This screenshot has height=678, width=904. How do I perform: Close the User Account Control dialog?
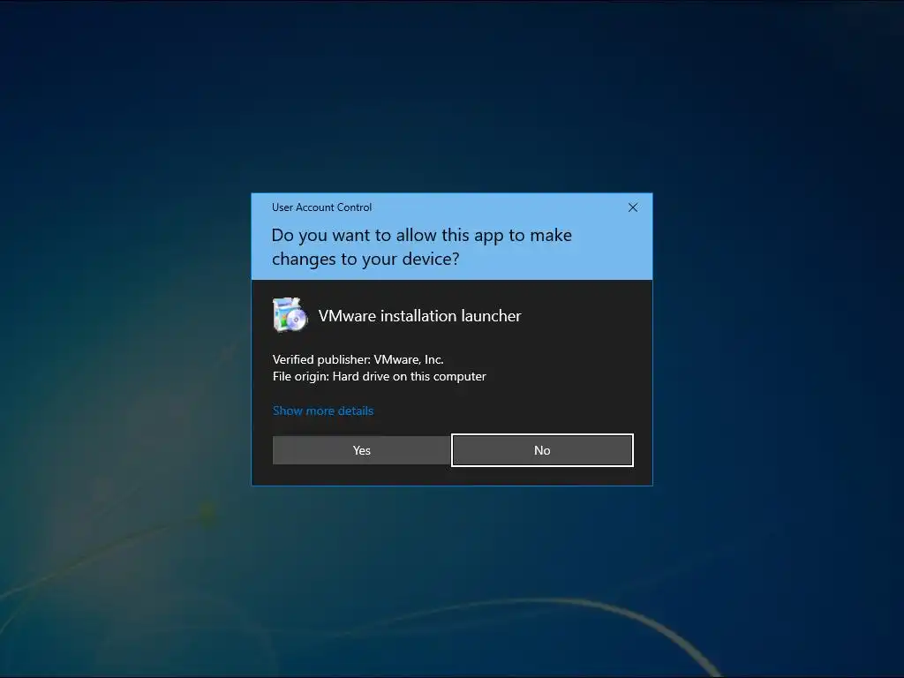[632, 207]
